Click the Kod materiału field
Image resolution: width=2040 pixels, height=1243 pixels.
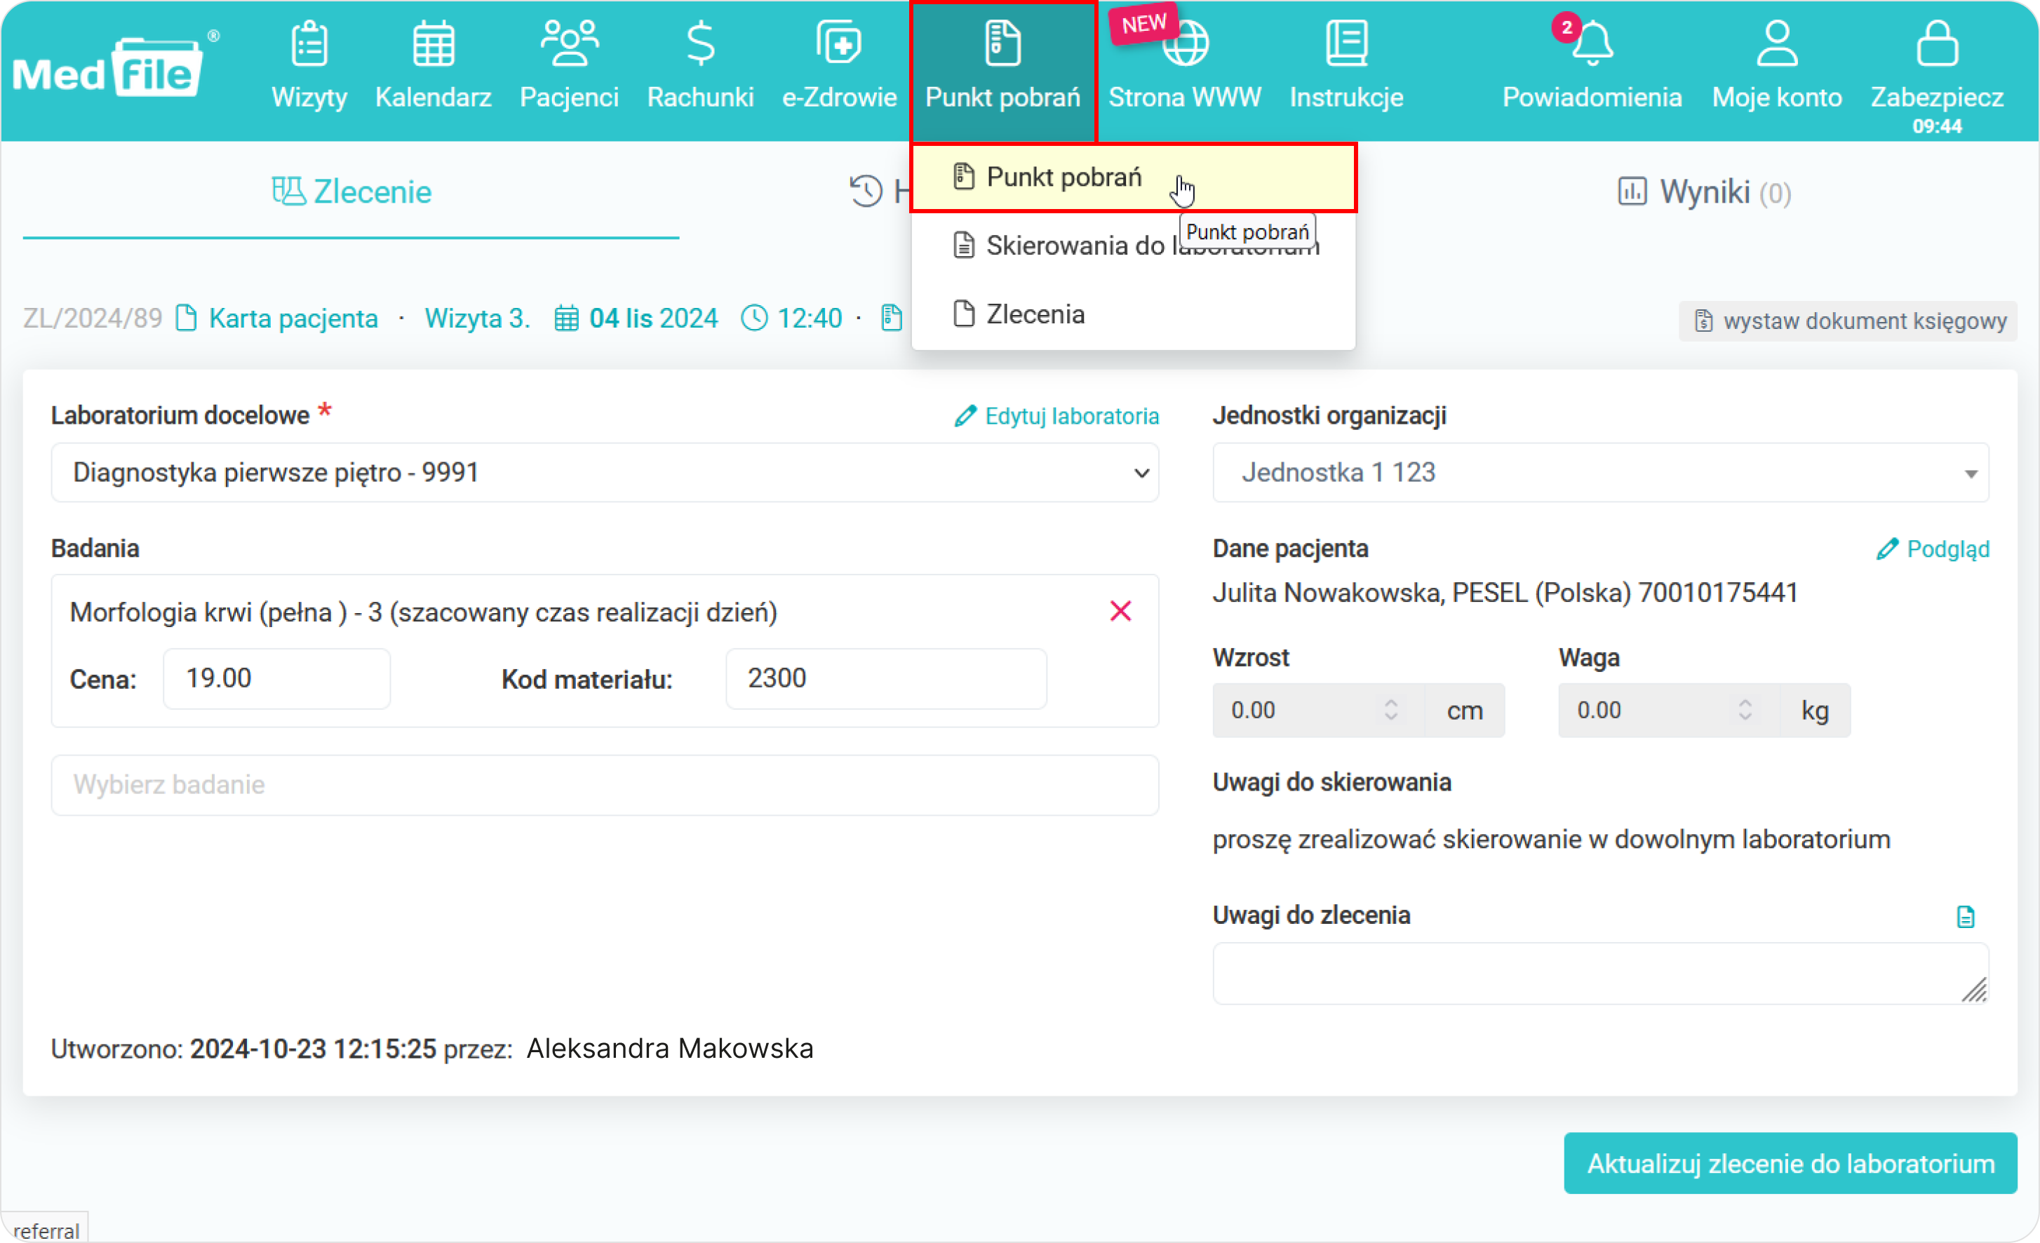pos(886,679)
